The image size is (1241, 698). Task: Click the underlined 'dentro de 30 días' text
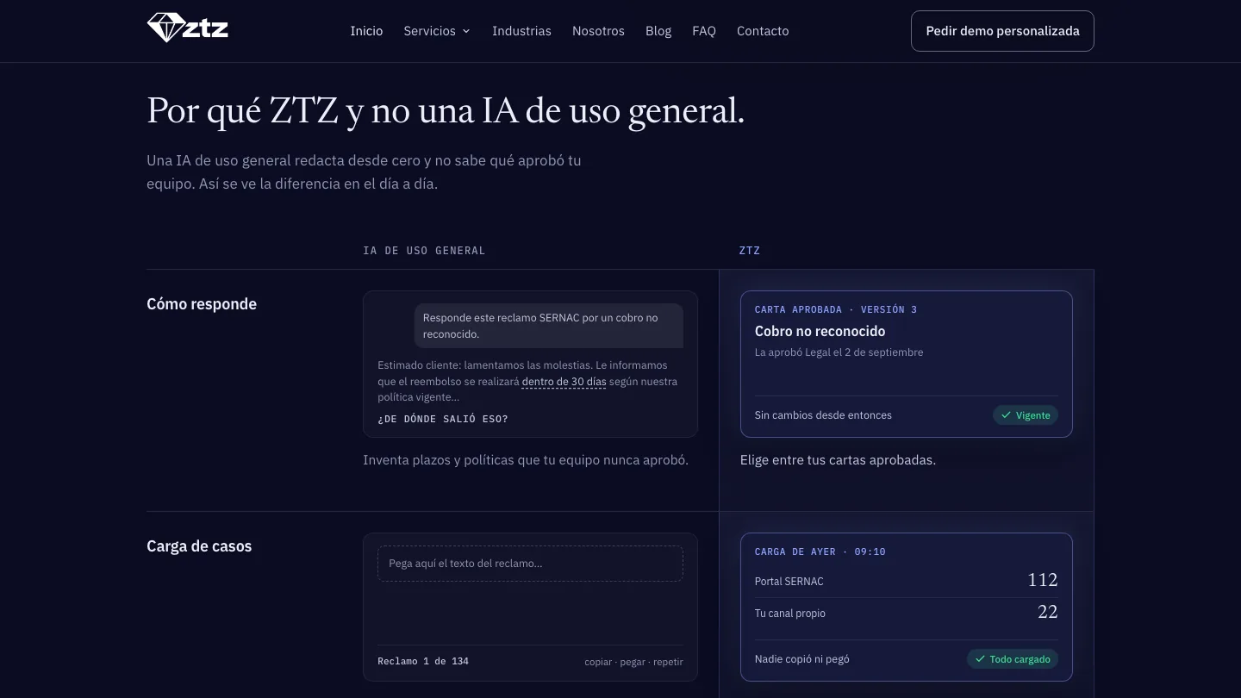[x=564, y=382]
